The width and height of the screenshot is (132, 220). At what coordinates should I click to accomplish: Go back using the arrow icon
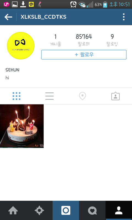pos(8,17)
